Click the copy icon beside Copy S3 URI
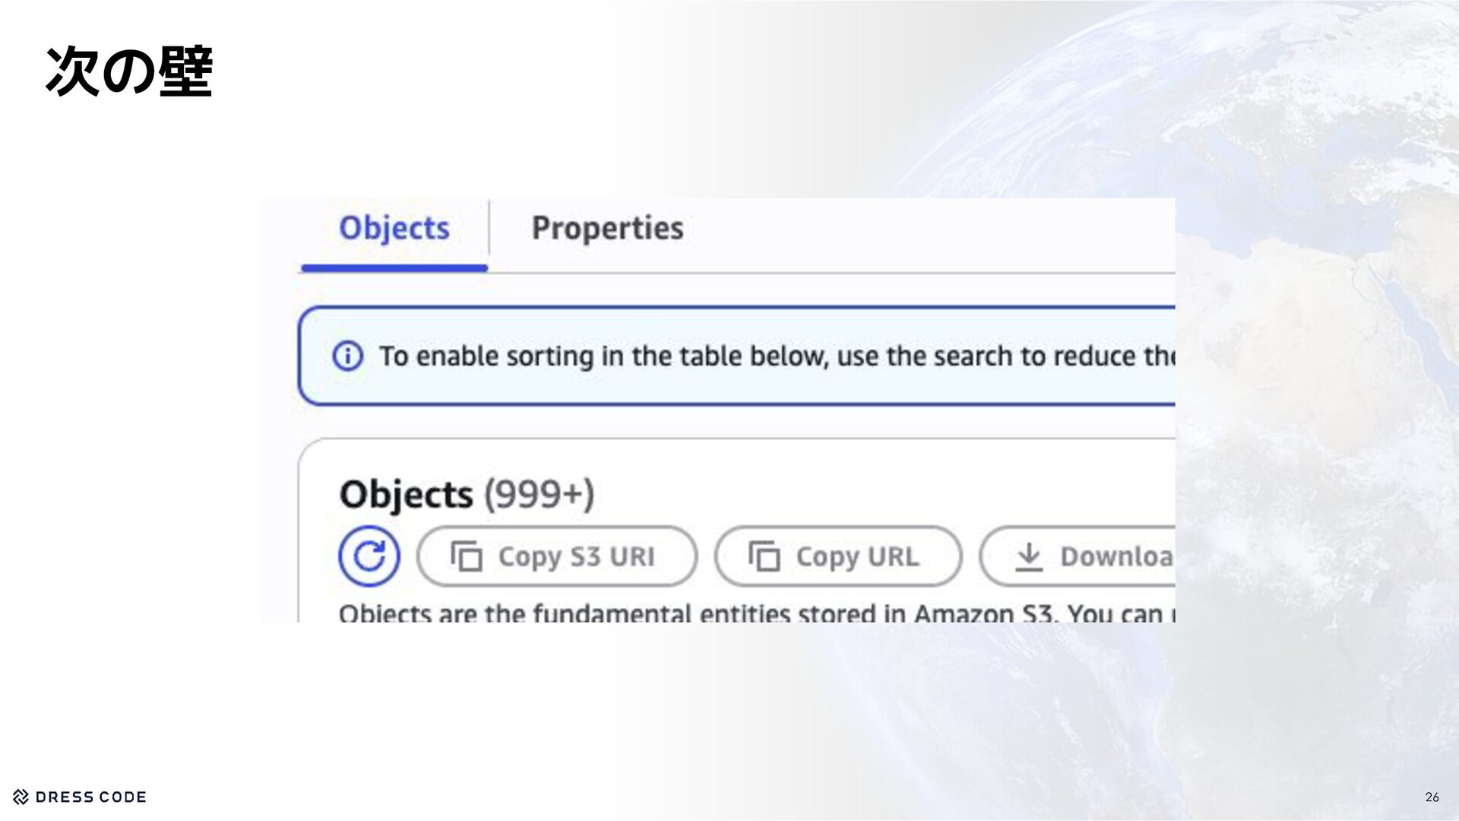The height and width of the screenshot is (821, 1459). click(467, 556)
